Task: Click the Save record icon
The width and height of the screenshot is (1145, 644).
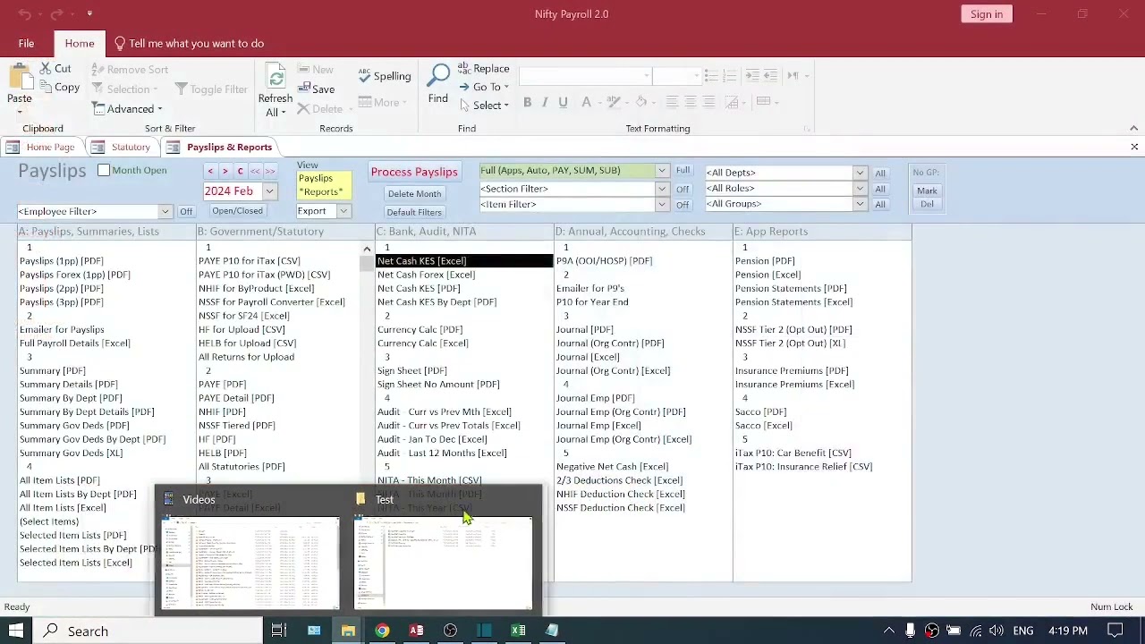Action: (303, 89)
